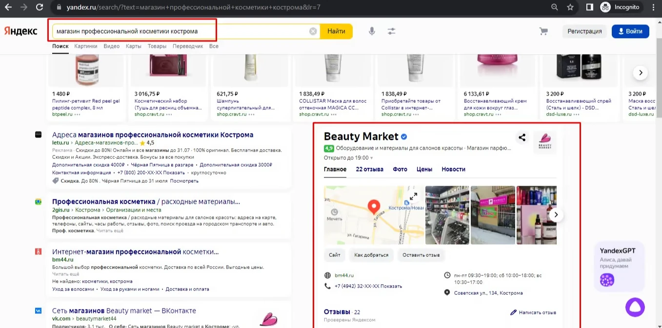Open the bm44.ru website link in card
The width and height of the screenshot is (662, 328).
click(x=344, y=275)
